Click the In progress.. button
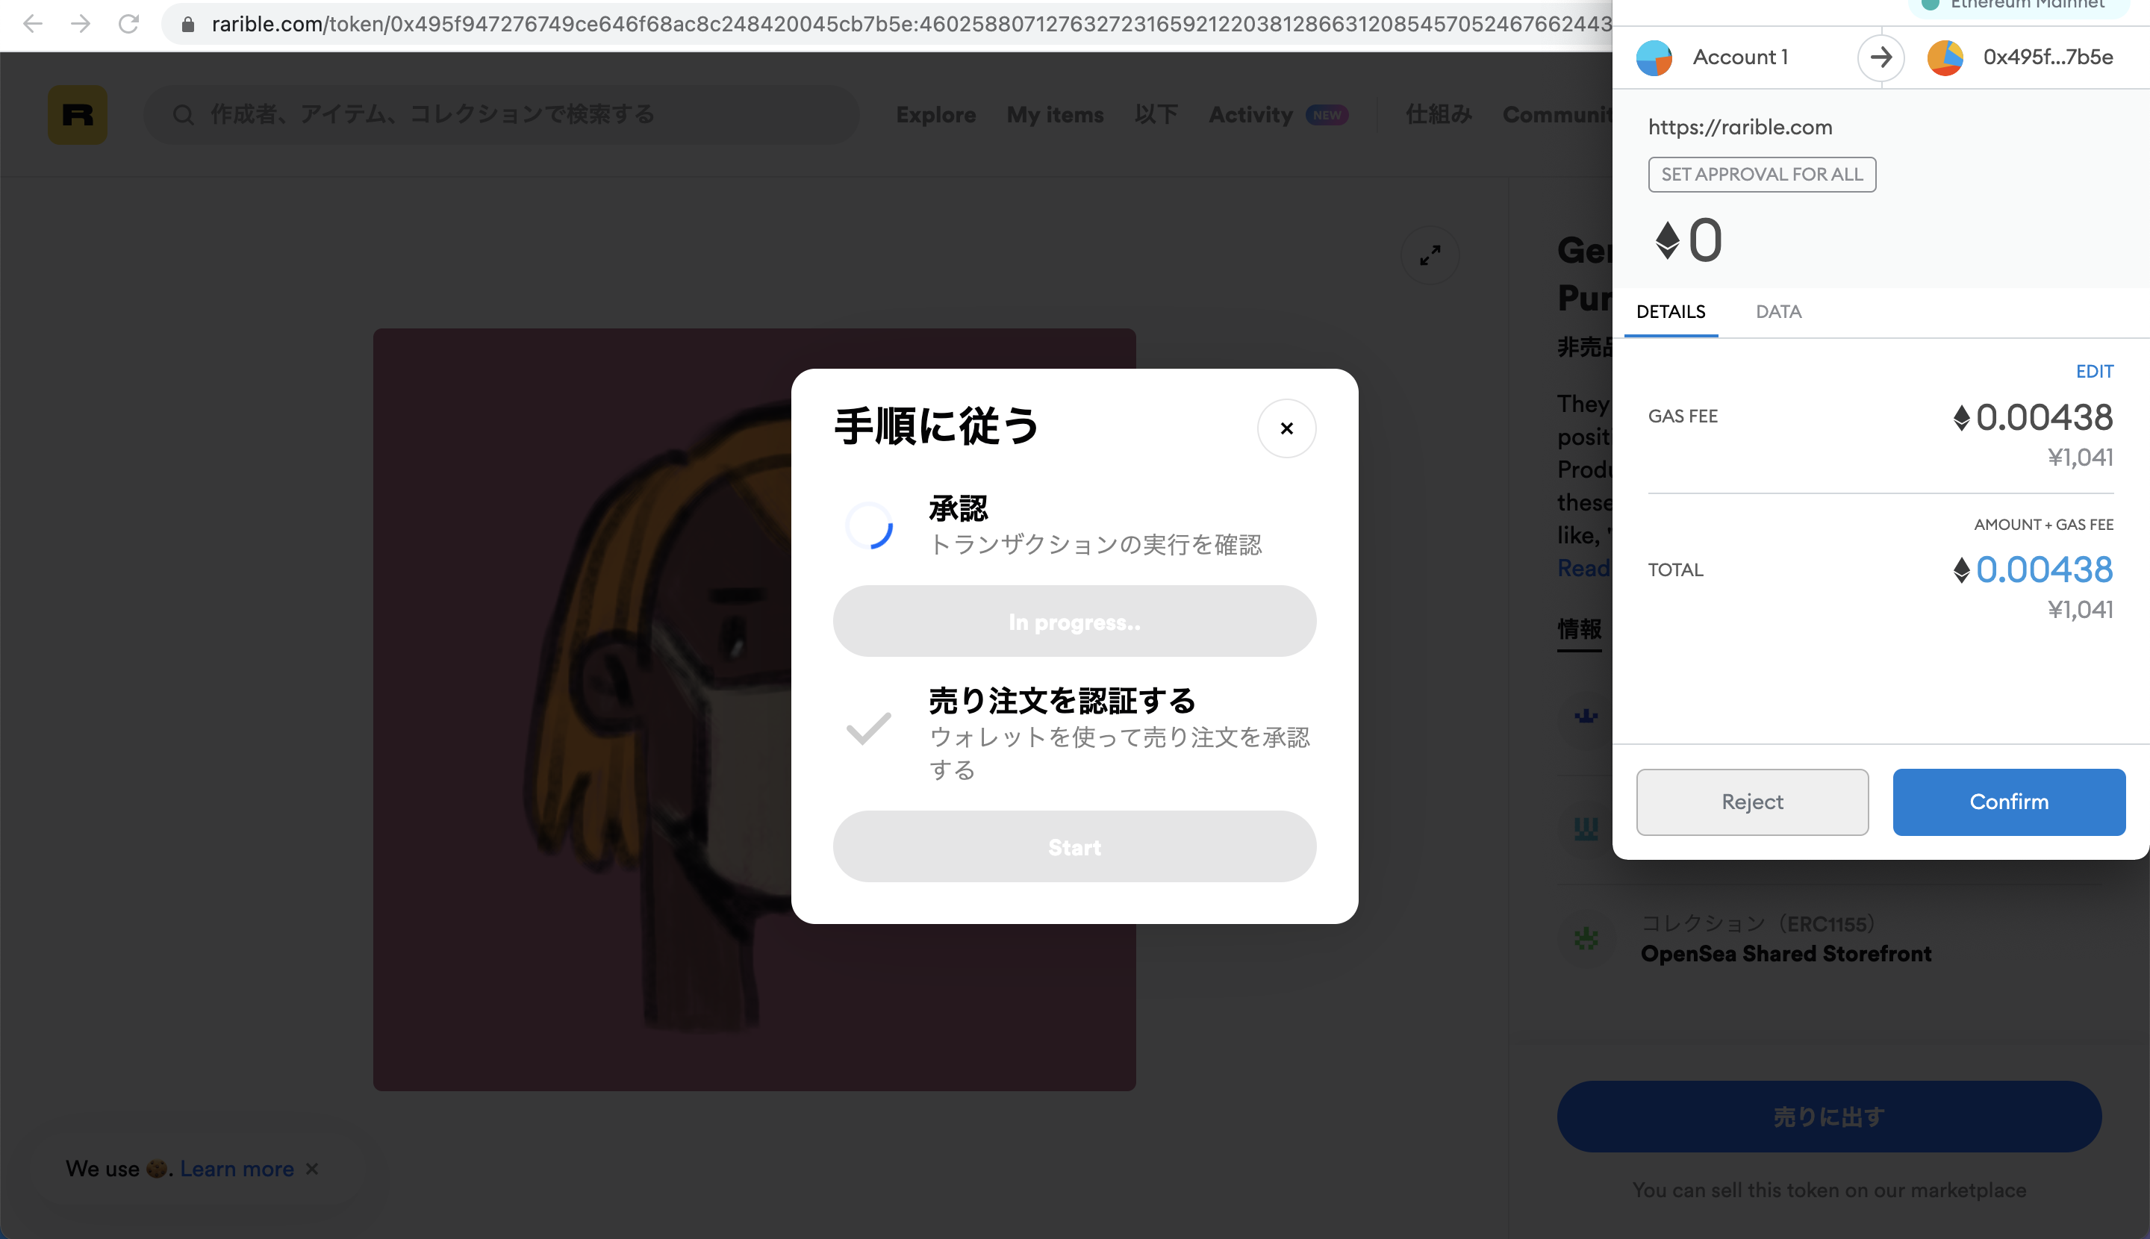The image size is (2150, 1239). pos(1074,621)
